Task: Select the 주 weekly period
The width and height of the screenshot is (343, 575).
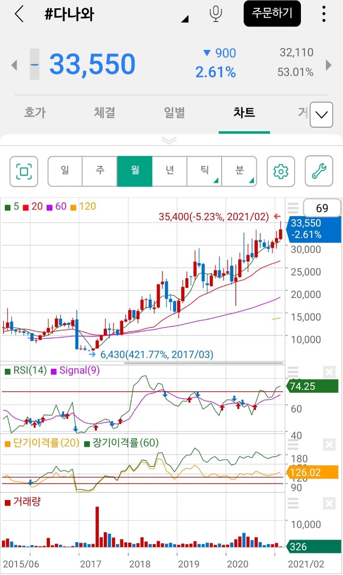Action: [100, 171]
